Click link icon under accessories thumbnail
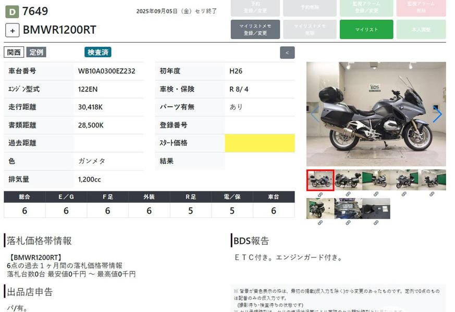 376,223
